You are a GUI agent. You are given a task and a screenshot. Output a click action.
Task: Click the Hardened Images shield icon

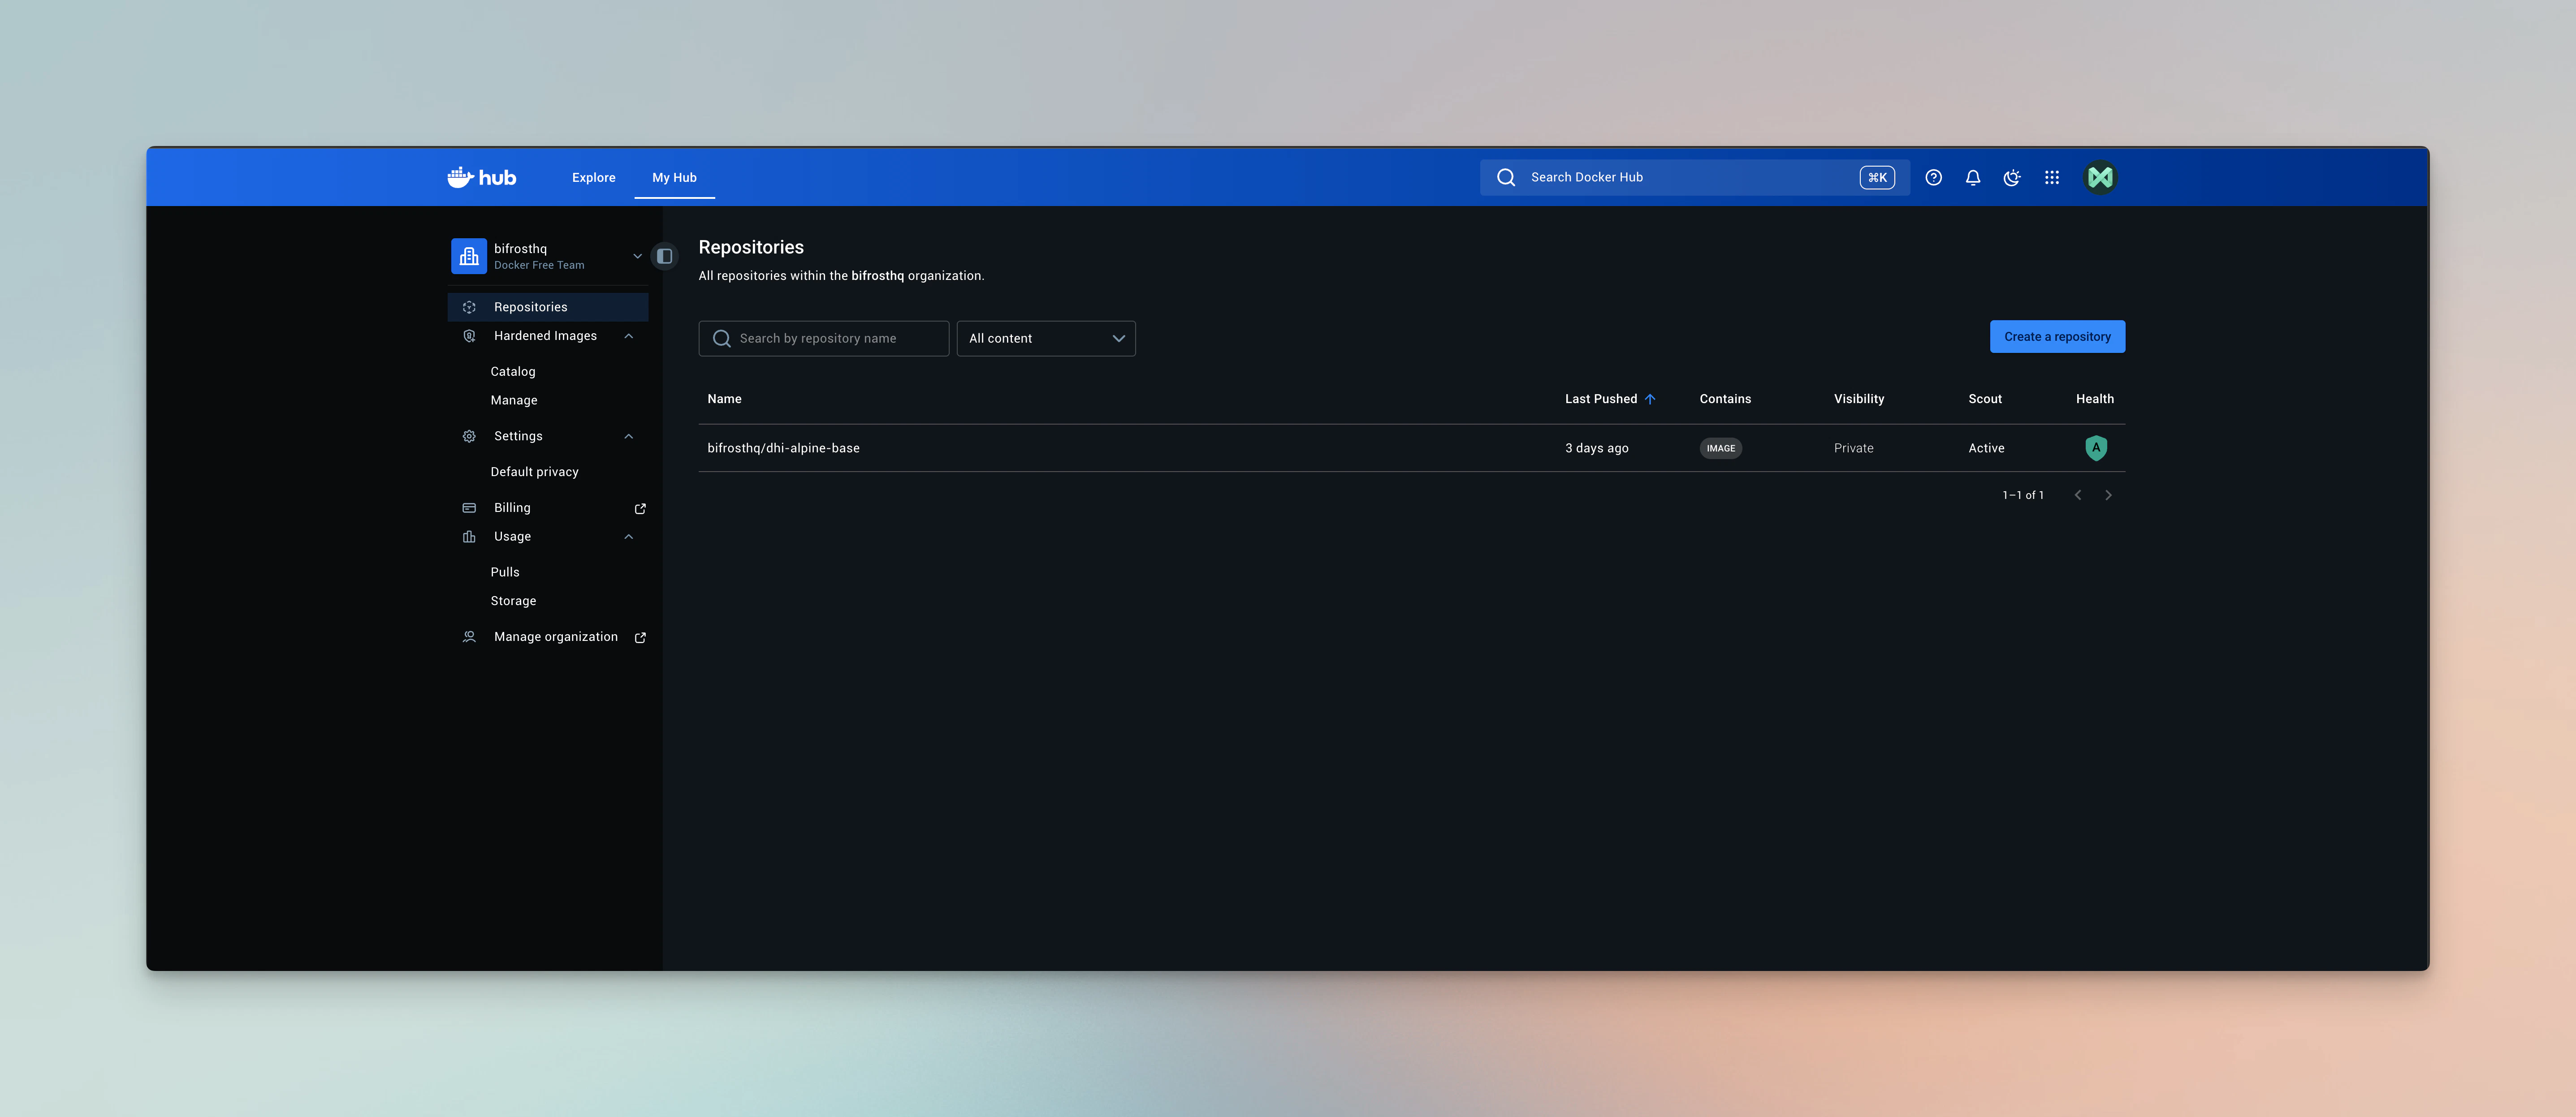pyautogui.click(x=469, y=336)
